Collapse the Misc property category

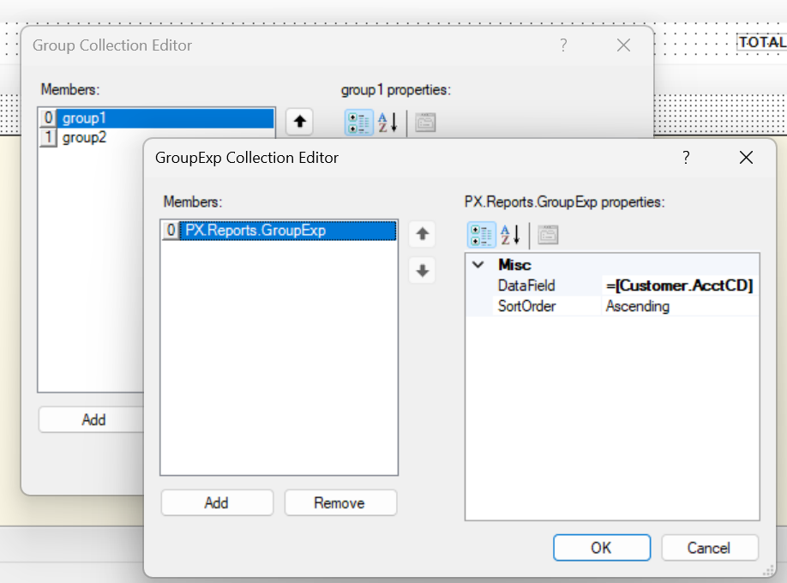pyautogui.click(x=478, y=265)
